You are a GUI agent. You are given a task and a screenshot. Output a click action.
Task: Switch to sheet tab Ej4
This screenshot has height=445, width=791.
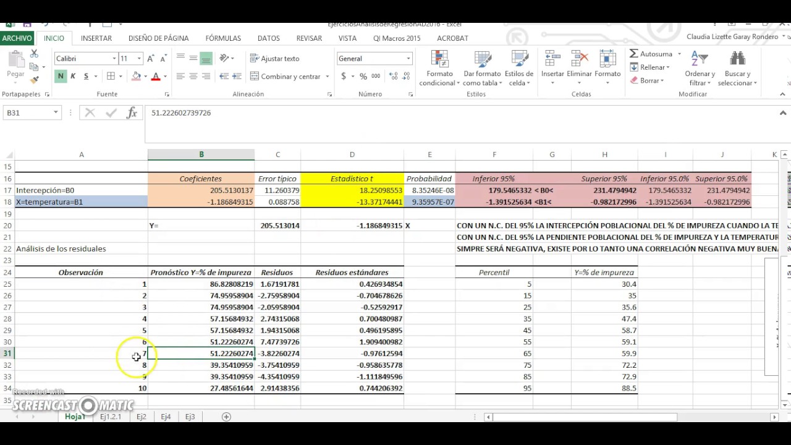tap(166, 417)
